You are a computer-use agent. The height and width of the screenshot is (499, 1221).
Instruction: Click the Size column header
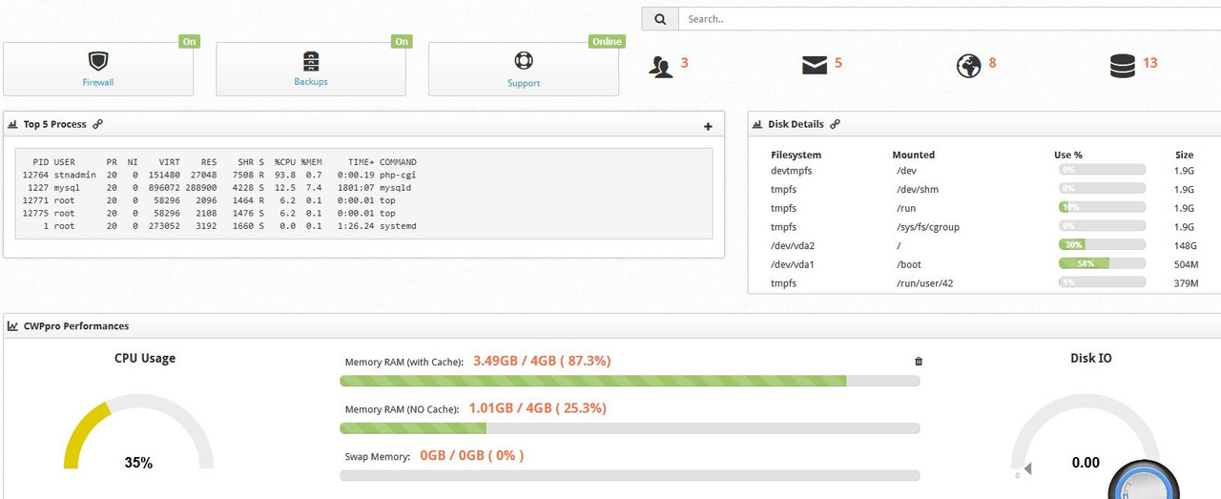tap(1185, 155)
